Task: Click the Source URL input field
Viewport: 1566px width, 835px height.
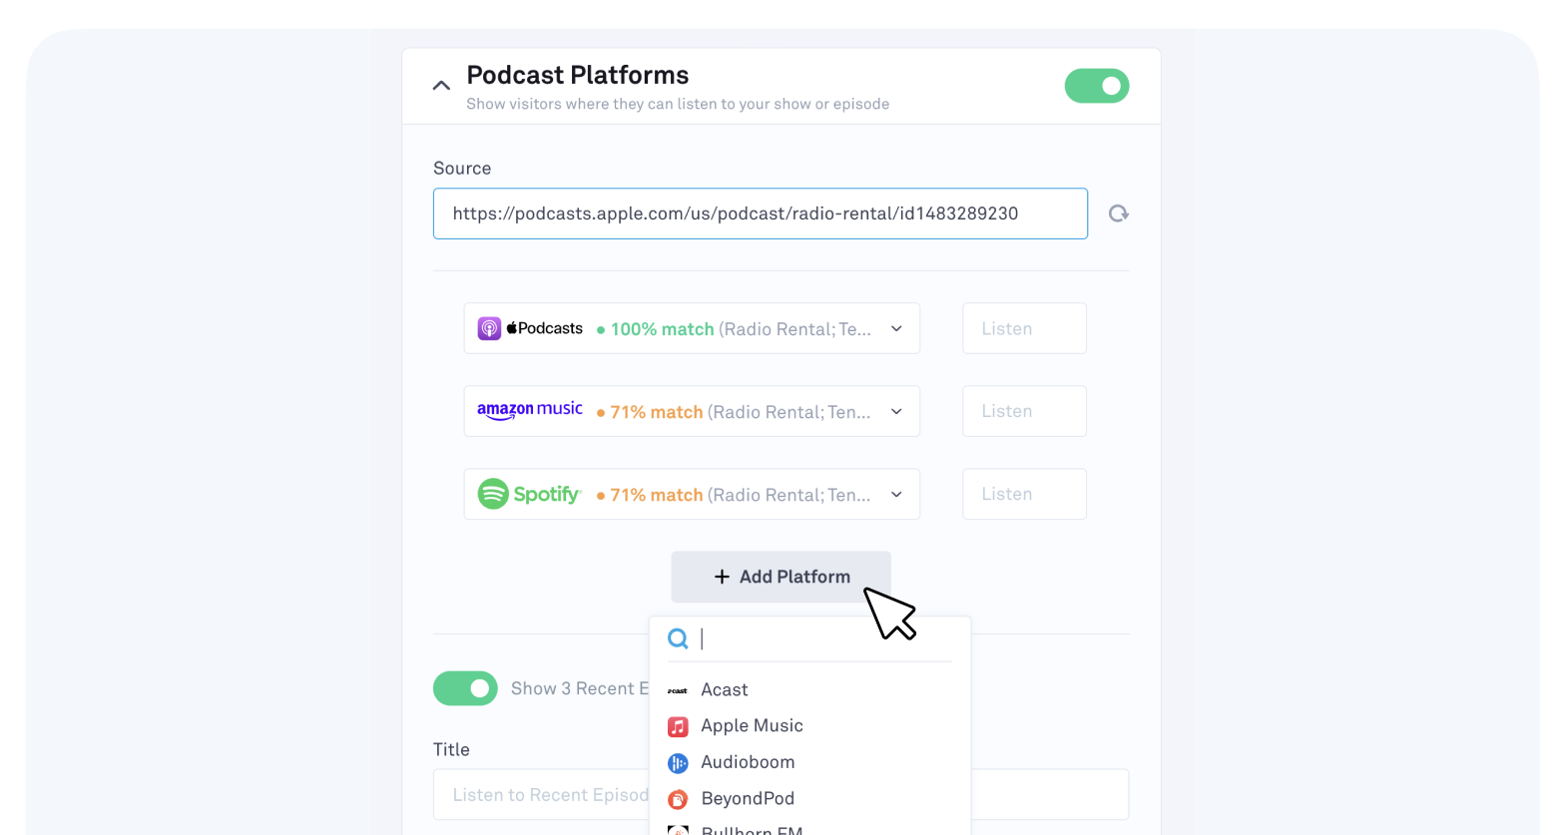Action: pyautogui.click(x=760, y=213)
